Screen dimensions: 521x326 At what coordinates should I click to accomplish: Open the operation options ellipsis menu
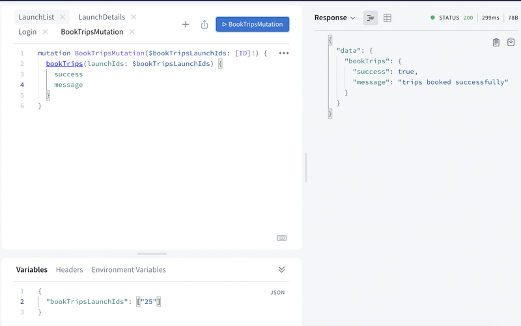[x=284, y=53]
